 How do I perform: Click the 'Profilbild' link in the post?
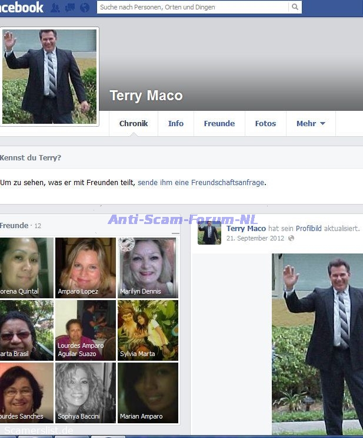(308, 229)
